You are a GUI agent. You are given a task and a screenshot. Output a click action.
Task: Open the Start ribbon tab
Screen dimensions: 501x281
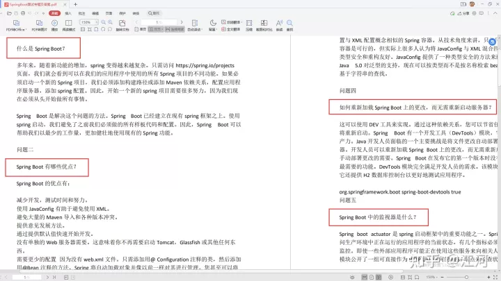[55, 13]
